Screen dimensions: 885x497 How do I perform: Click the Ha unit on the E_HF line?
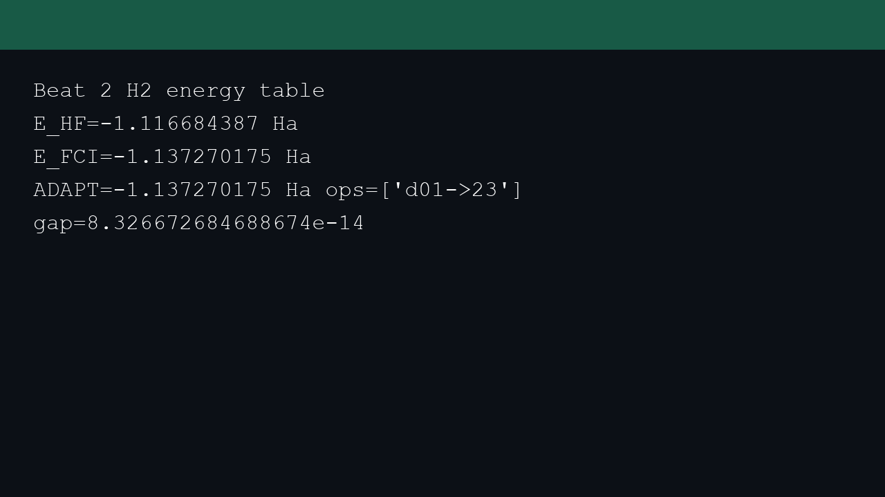tap(286, 124)
